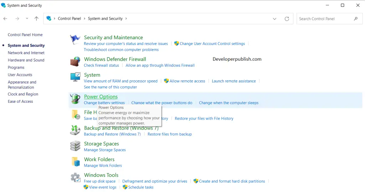Image resolution: width=365 pixels, height=192 pixels.
Task: Click the Control Panel icon in address bar
Action: [x=48, y=19]
